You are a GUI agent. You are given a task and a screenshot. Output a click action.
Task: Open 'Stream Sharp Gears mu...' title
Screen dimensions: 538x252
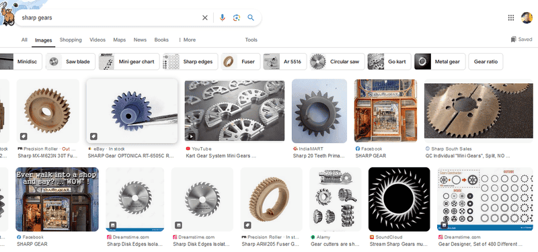[x=399, y=244]
